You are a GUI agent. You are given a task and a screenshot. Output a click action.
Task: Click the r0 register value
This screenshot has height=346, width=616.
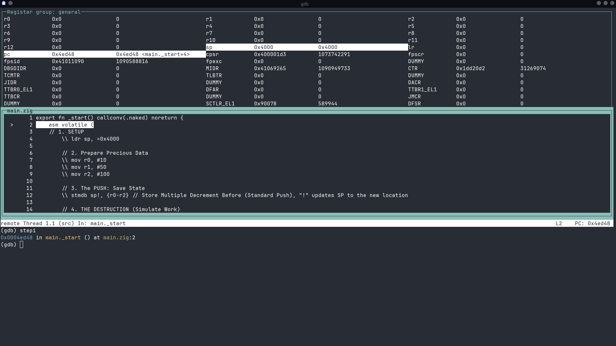(57, 19)
